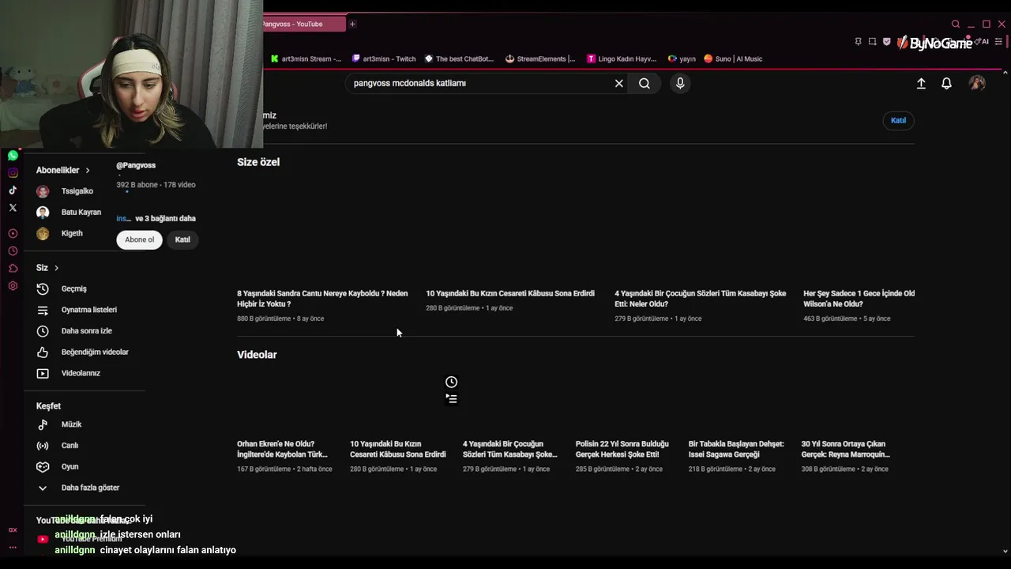Open the Bookmarks pin icon in toolbar
Image resolution: width=1011 pixels, height=569 pixels.
pos(858,42)
